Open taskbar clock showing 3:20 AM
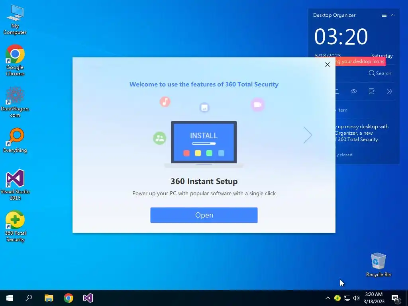This screenshot has height=306, width=408. coord(374,298)
